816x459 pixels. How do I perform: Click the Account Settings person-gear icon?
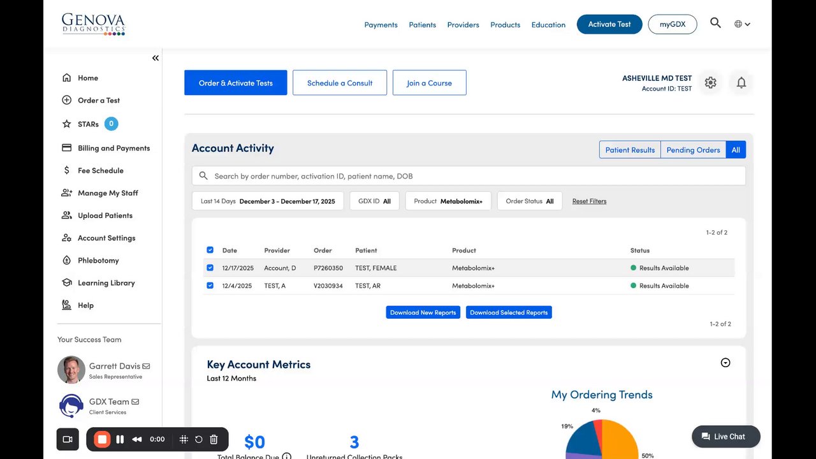coord(66,238)
